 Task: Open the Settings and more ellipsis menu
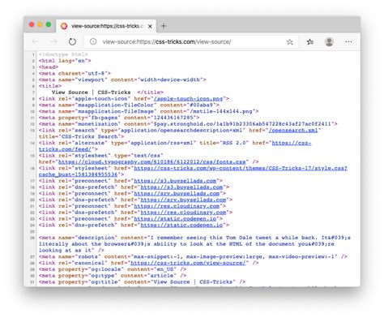click(348, 41)
